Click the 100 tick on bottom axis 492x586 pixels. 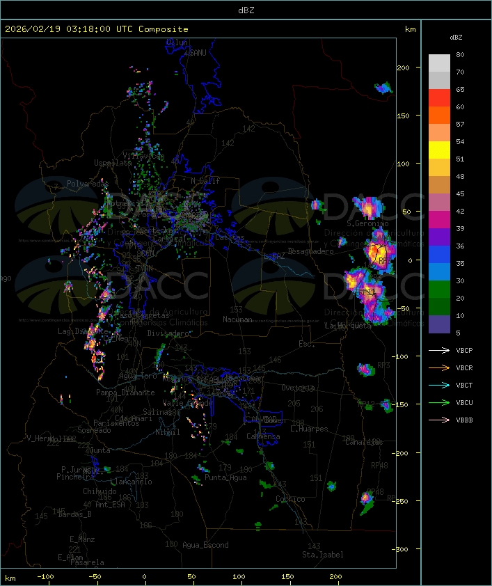[239, 577]
